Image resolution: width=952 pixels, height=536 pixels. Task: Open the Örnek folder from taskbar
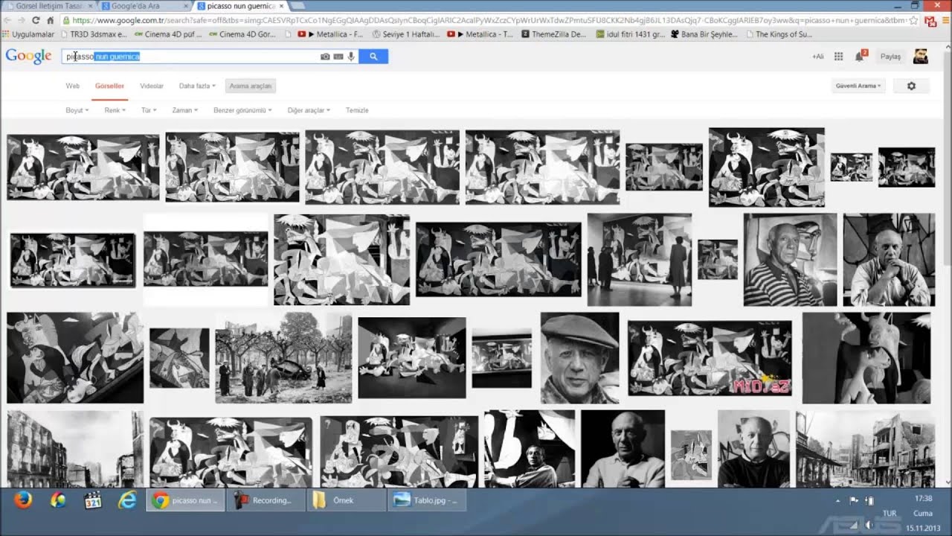tap(346, 500)
